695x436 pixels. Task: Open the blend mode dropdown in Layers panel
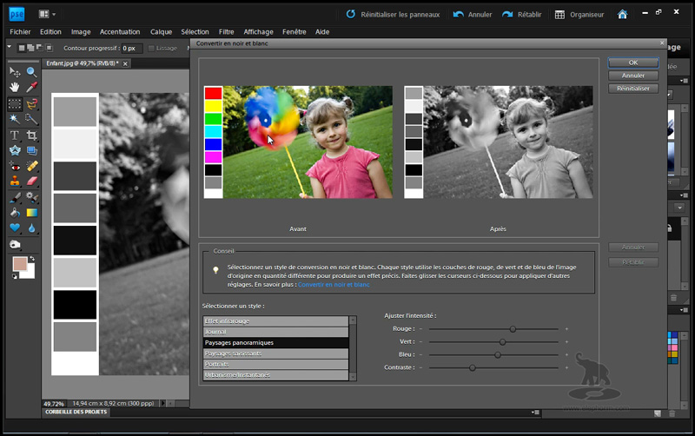[x=679, y=208]
